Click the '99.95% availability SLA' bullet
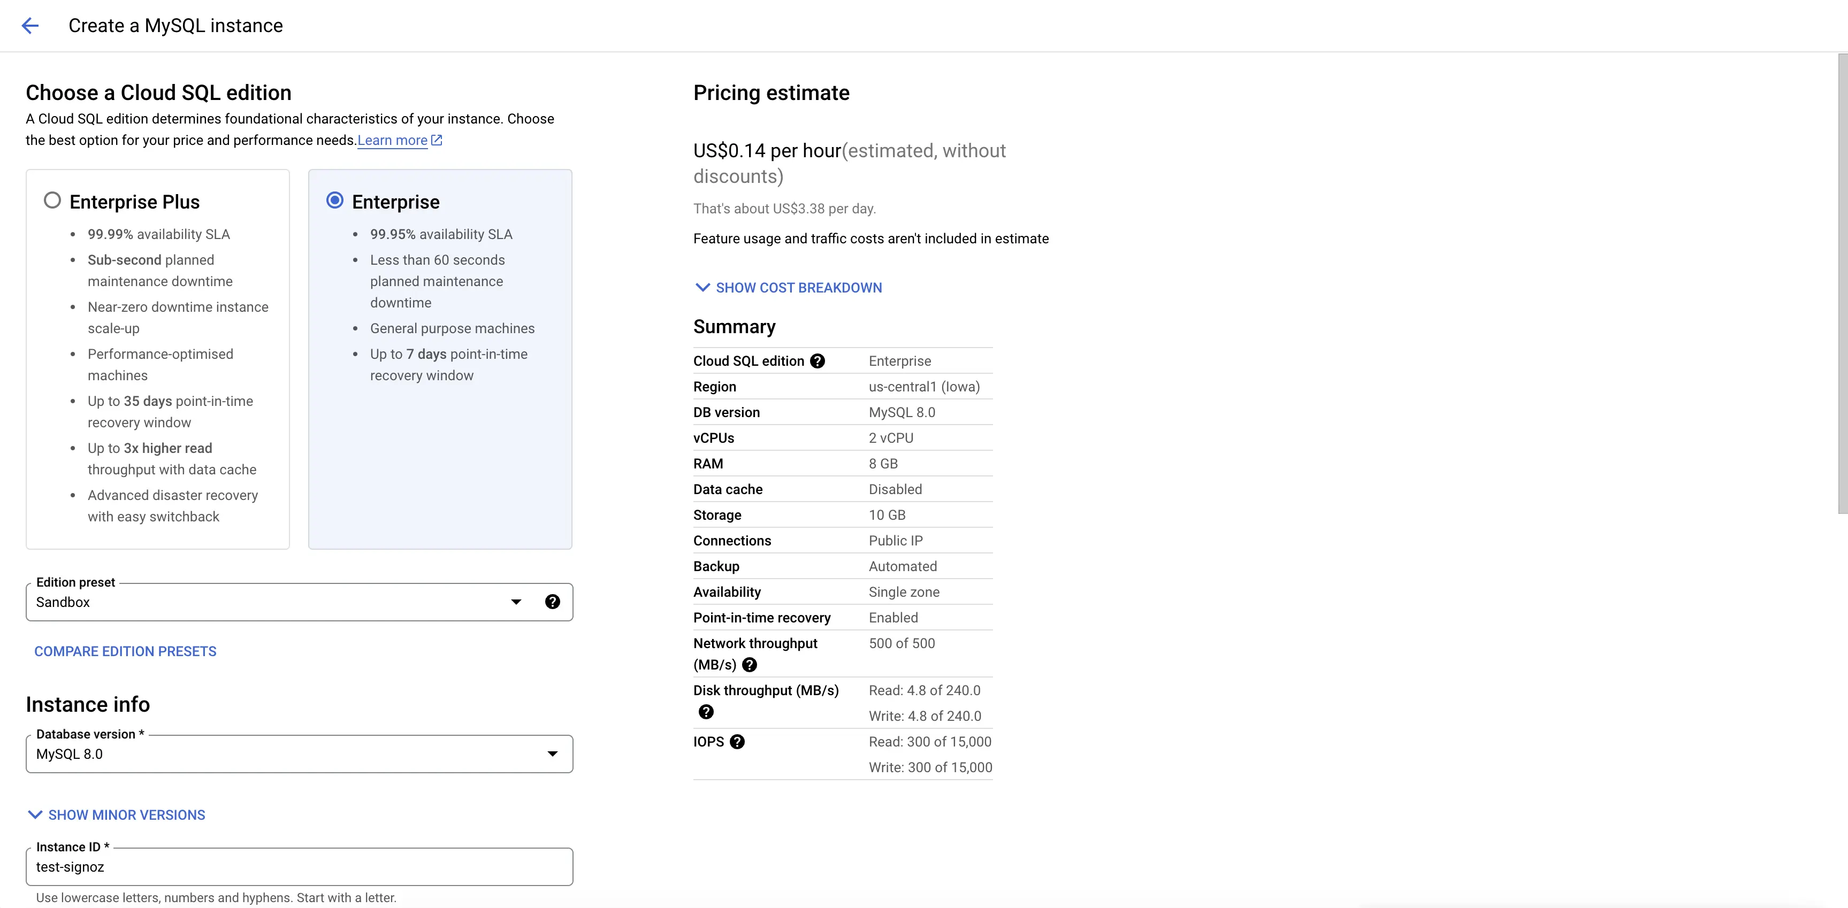 [x=441, y=235]
